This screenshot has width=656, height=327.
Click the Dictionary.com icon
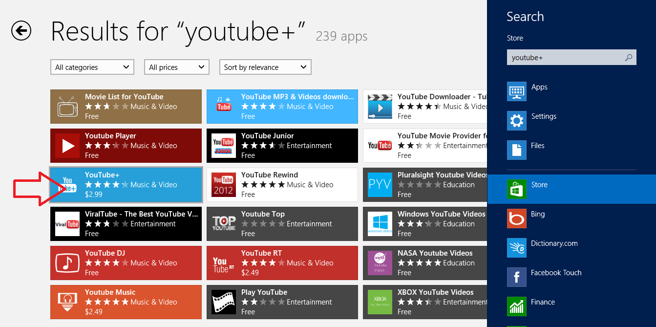516,248
